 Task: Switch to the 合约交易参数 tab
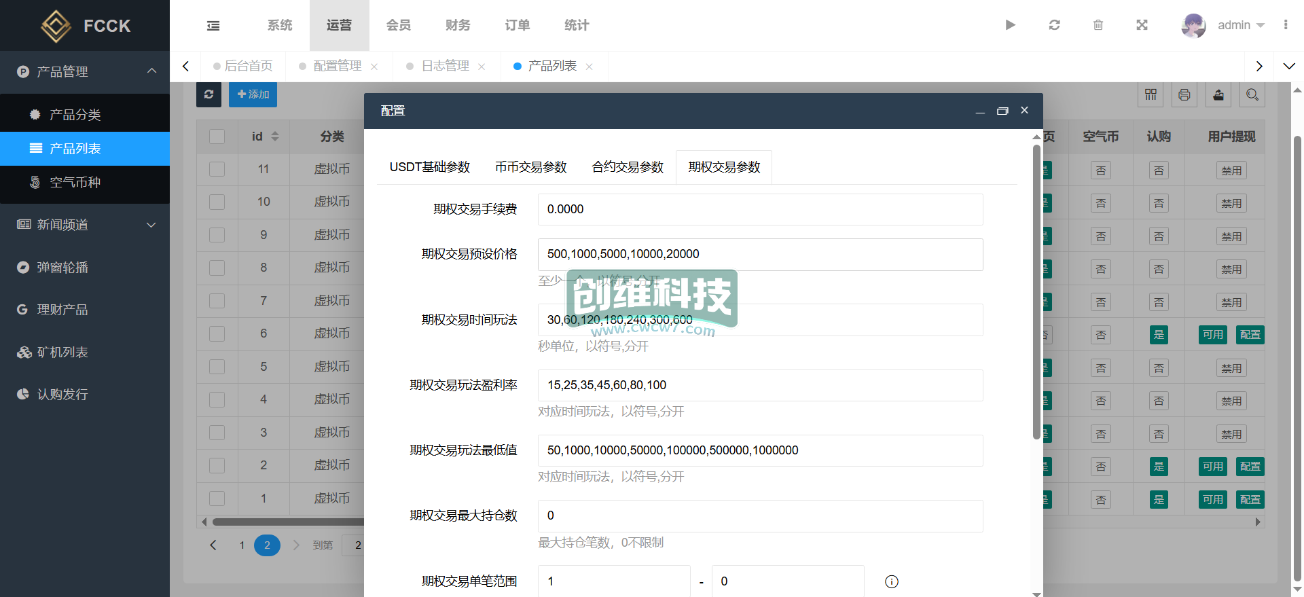pos(628,167)
